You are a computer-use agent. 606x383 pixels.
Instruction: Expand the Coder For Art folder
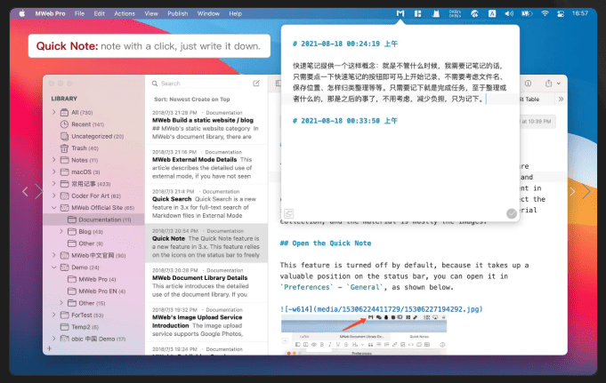coord(54,195)
